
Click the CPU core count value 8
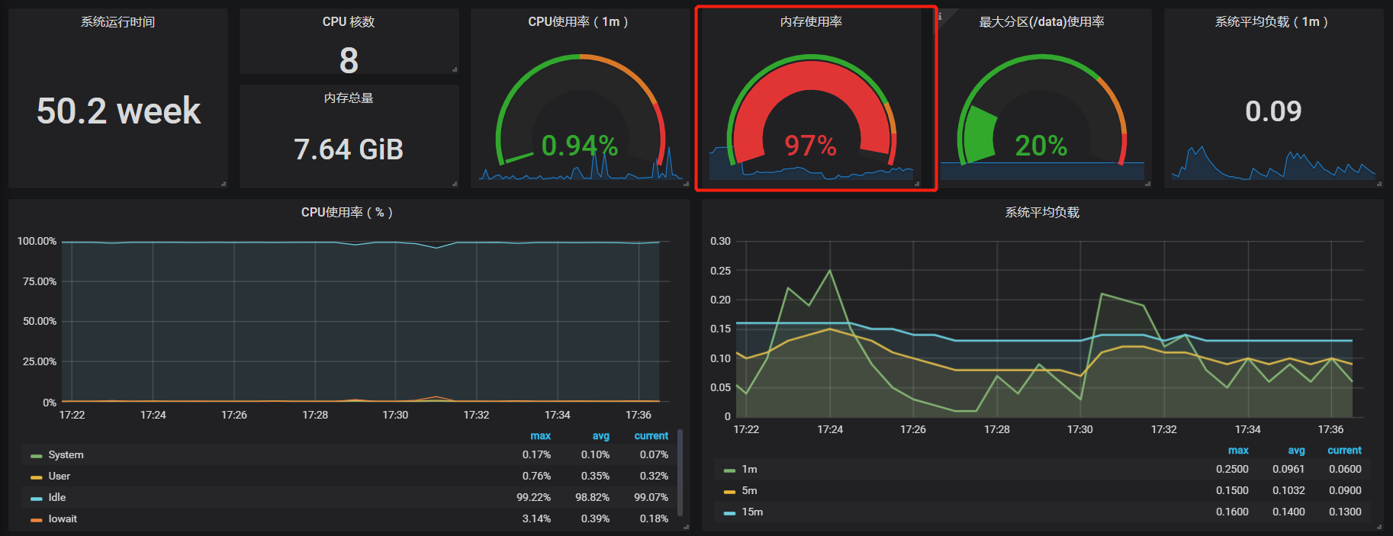tap(349, 60)
